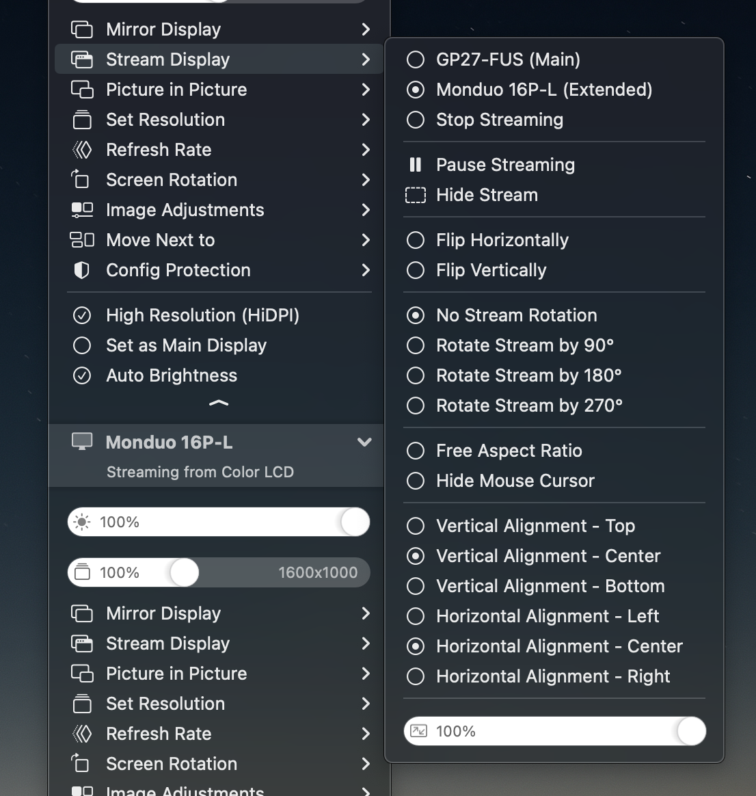Click Pause Streaming
Screen dimensions: 756x796
click(x=506, y=164)
